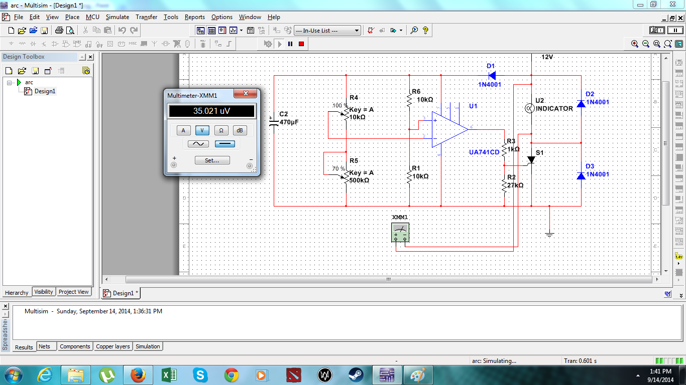Click the ground symbol in the schematic

tap(550, 234)
